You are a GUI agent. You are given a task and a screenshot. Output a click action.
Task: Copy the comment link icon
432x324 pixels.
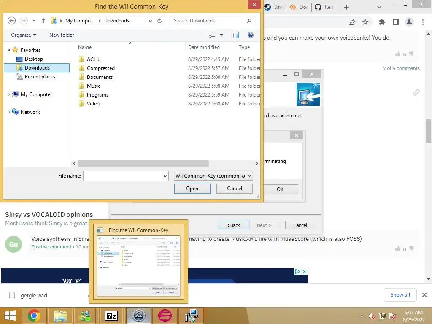pos(416,92)
